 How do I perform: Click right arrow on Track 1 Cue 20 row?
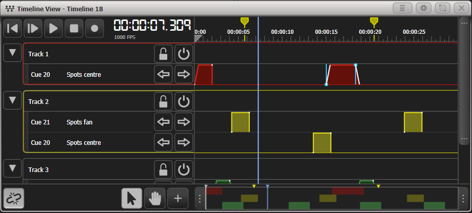click(x=184, y=74)
